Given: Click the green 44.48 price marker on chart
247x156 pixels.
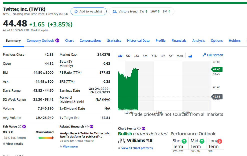Looking at the screenshot, I should tap(217, 69).
